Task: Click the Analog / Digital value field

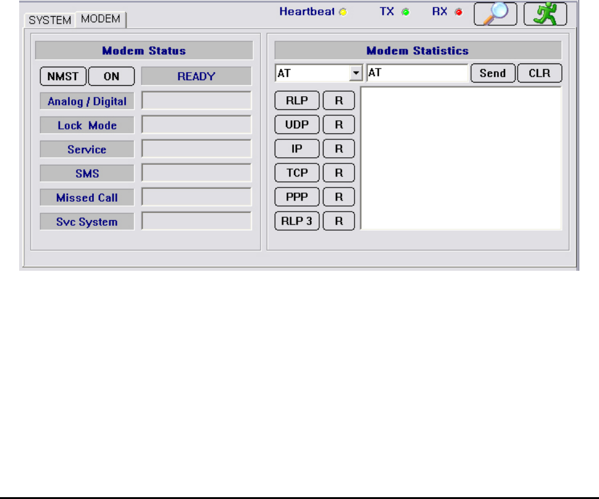Action: [x=196, y=101]
